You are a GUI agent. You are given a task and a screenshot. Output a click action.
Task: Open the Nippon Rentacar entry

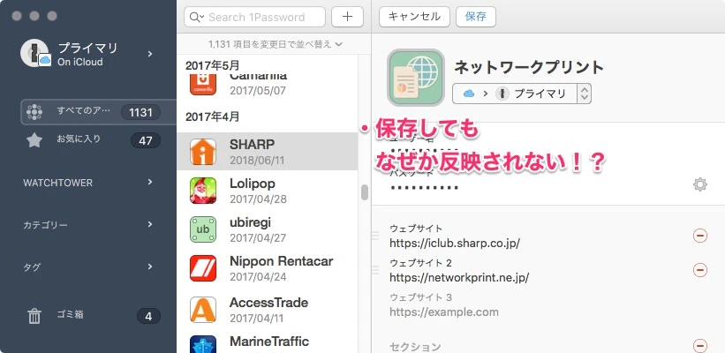pyautogui.click(x=267, y=266)
